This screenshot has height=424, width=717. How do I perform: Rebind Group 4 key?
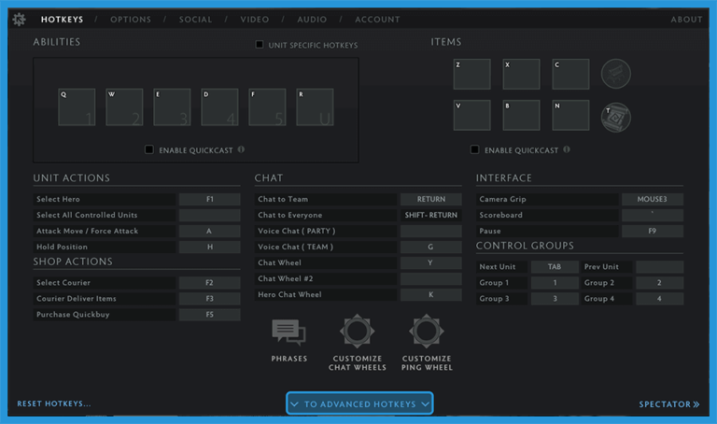point(659,299)
